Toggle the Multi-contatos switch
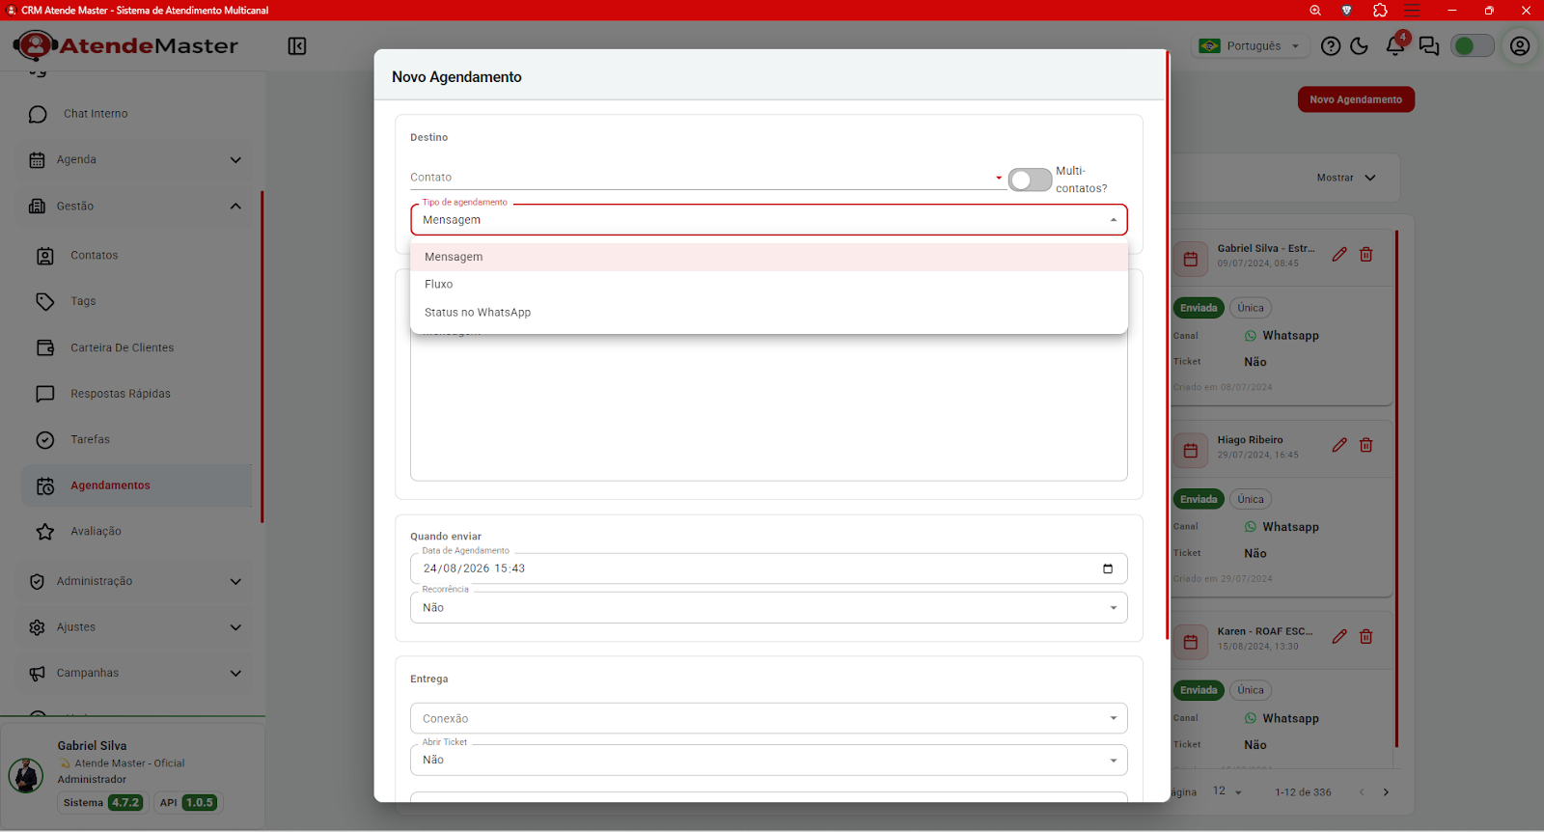Image resolution: width=1544 pixels, height=832 pixels. pyautogui.click(x=1030, y=180)
